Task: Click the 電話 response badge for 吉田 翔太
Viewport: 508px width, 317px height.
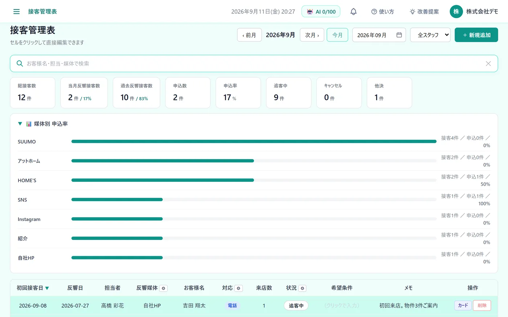Action: tap(232, 305)
